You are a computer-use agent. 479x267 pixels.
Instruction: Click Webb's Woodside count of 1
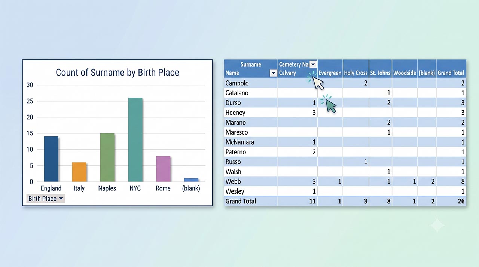tap(414, 181)
